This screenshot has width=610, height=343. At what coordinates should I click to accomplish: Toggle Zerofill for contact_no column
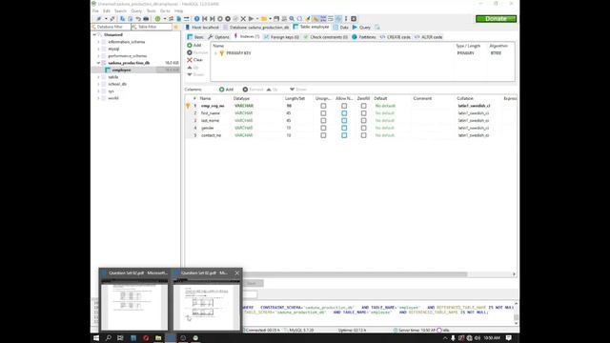[363, 135]
